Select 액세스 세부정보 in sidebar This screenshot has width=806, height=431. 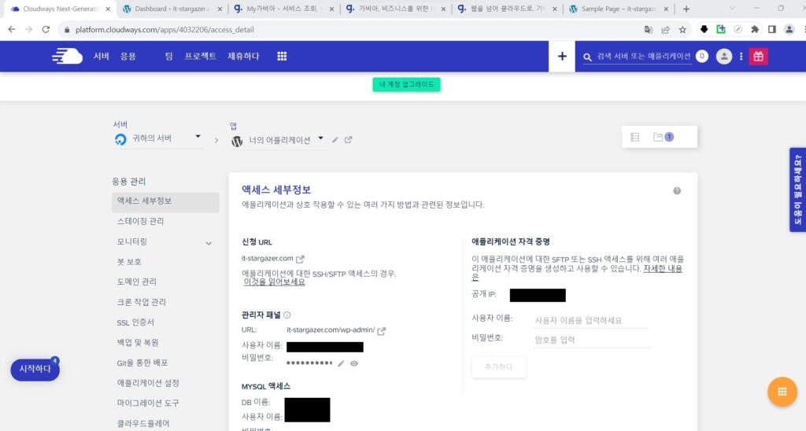click(x=165, y=201)
